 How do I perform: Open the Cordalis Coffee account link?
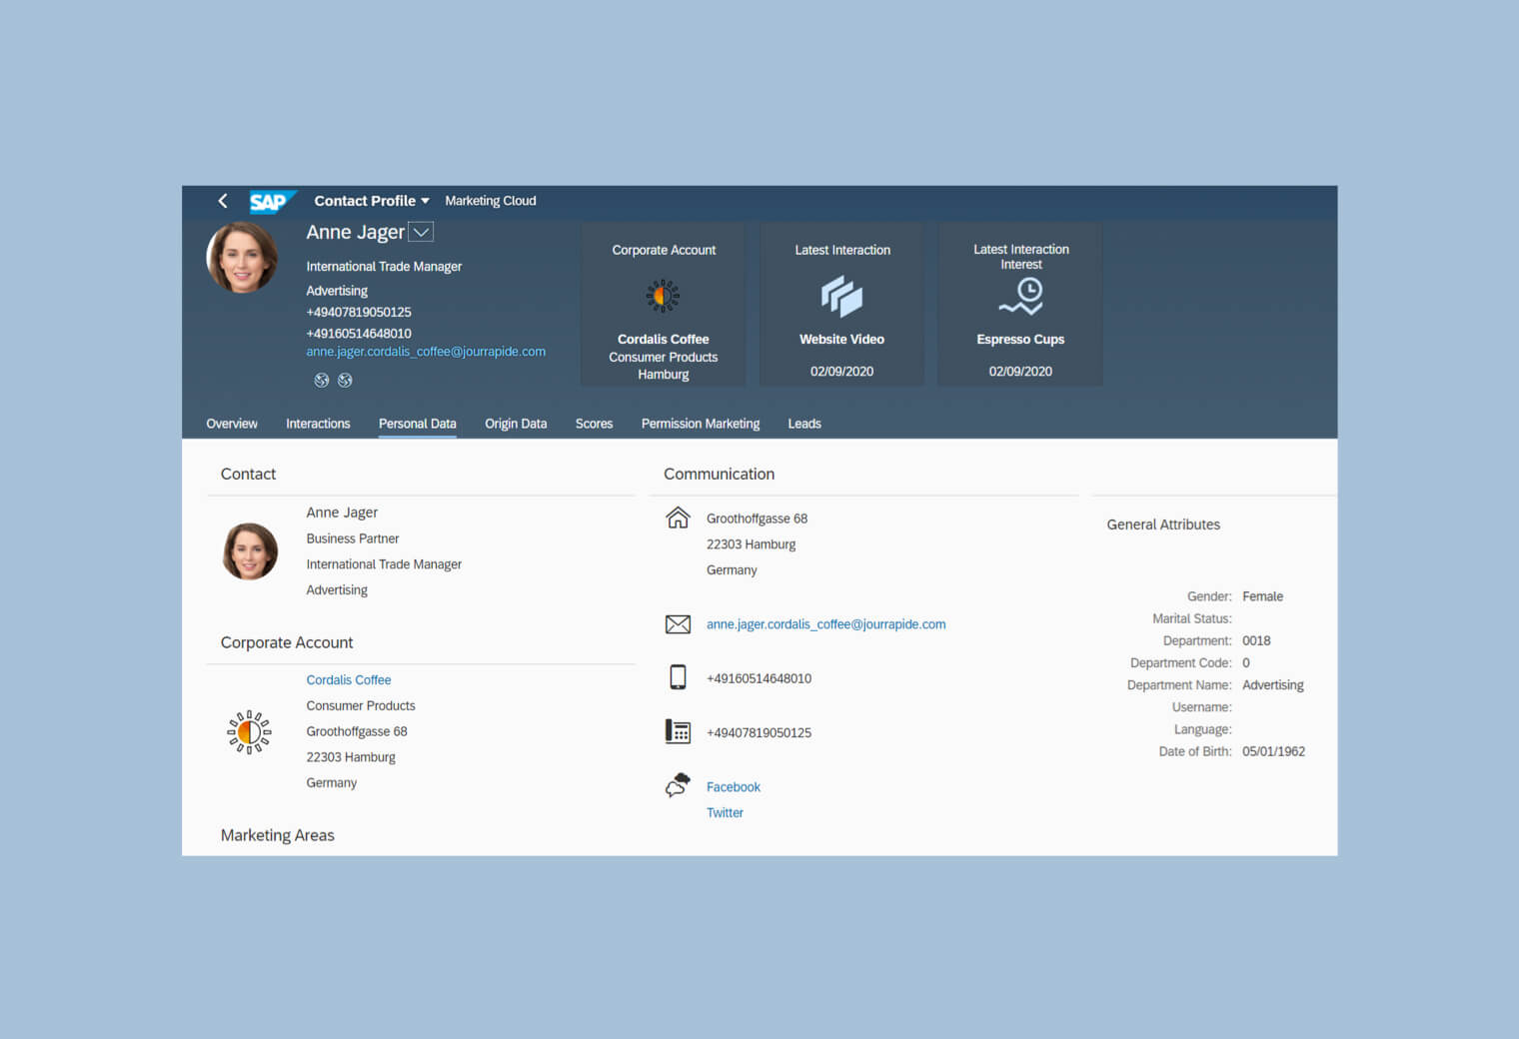tap(348, 679)
